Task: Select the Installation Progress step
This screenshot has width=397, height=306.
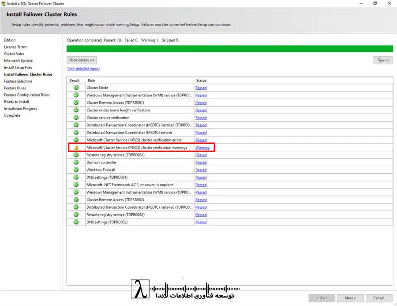Action: click(20, 109)
